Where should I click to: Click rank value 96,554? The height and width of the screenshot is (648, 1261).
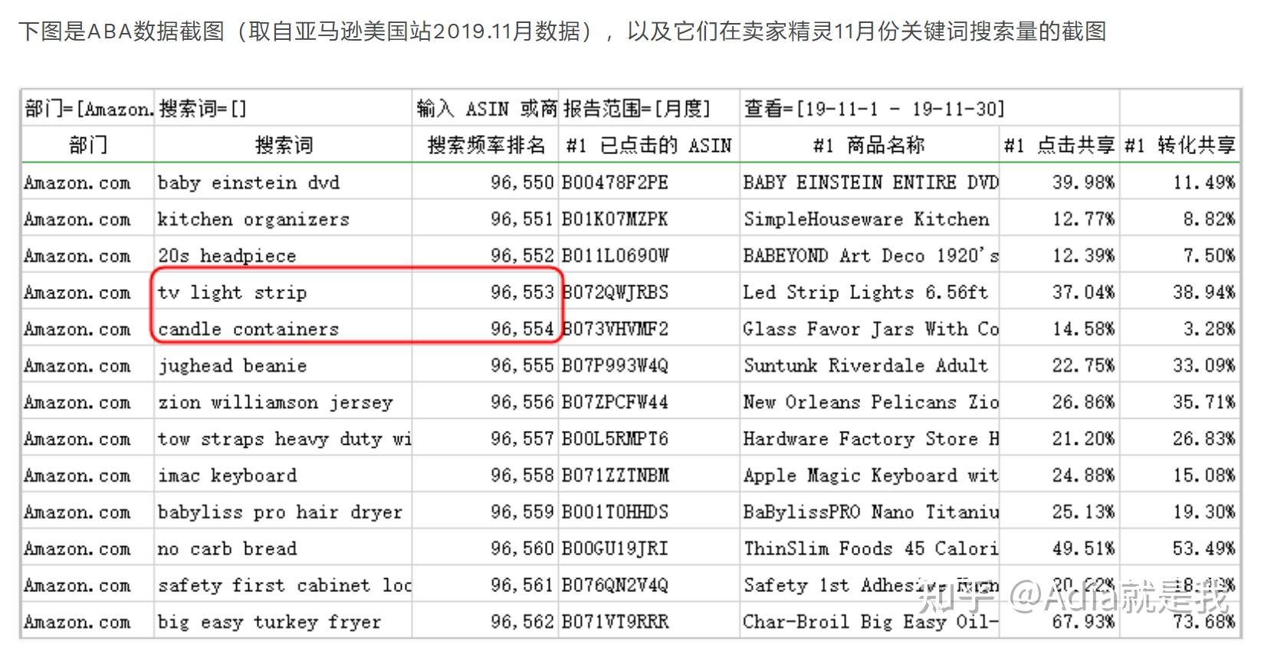click(x=521, y=329)
